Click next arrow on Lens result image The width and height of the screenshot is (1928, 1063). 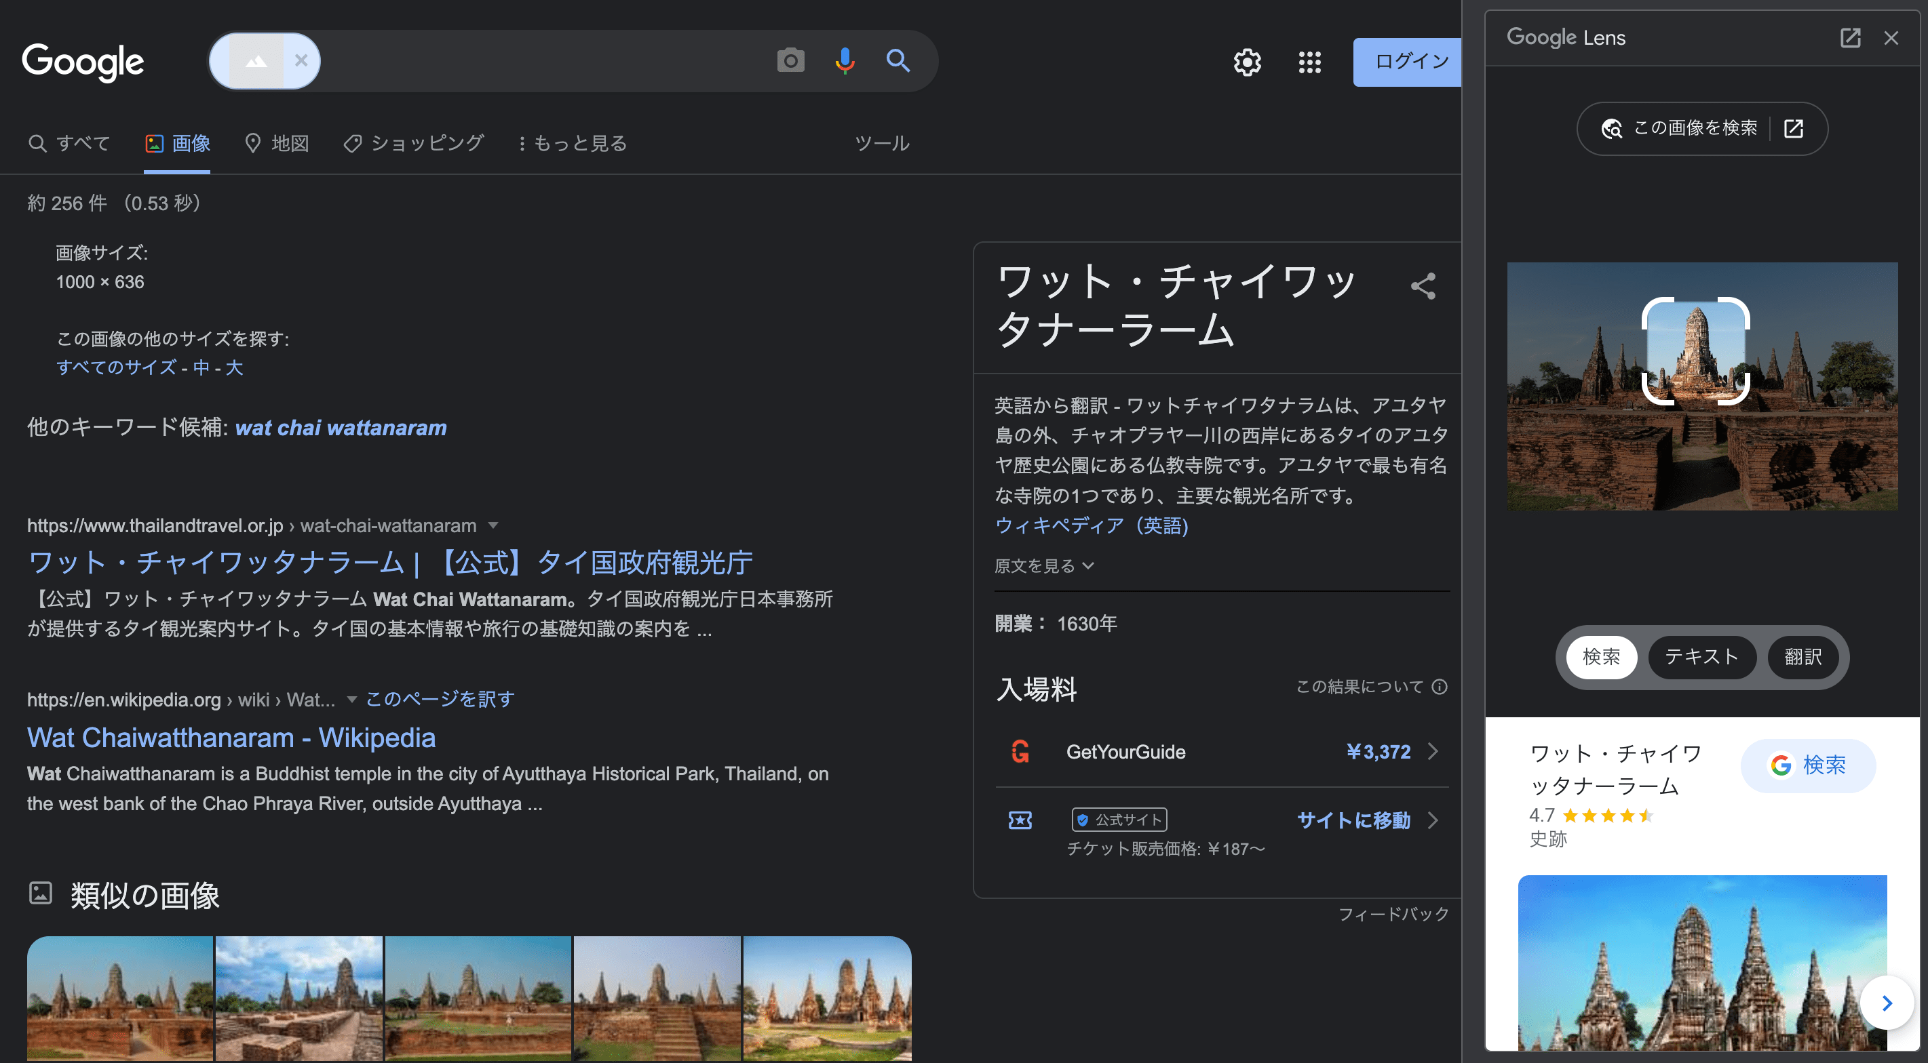click(1887, 1003)
